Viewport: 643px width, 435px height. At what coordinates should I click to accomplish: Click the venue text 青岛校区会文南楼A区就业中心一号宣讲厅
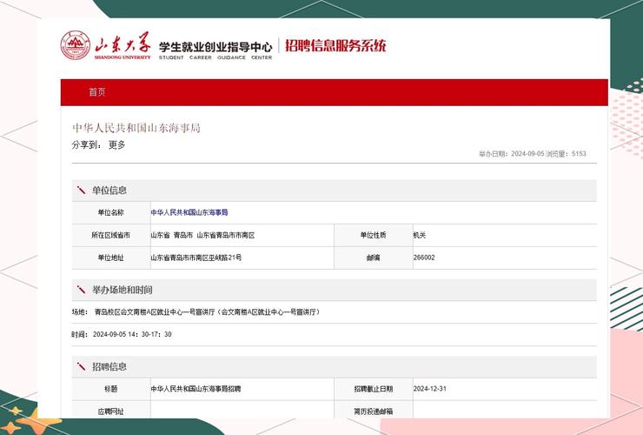155,311
